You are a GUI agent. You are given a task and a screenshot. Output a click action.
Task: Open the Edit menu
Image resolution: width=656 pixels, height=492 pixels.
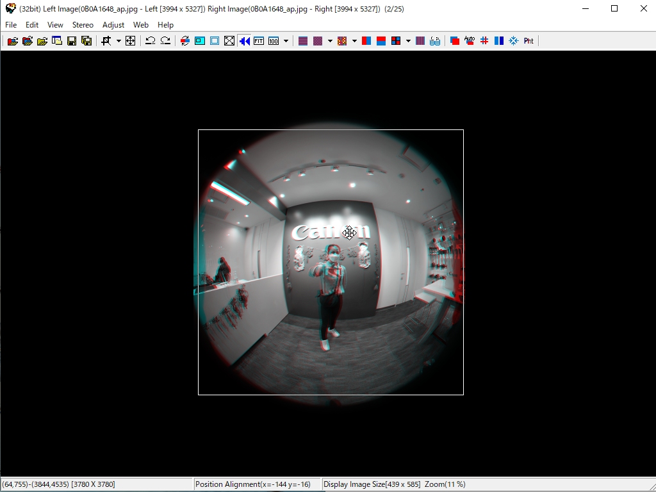[x=32, y=25]
